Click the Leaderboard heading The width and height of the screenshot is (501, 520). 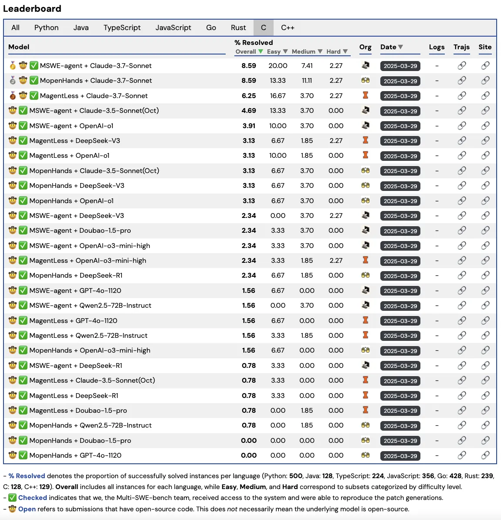coord(32,9)
